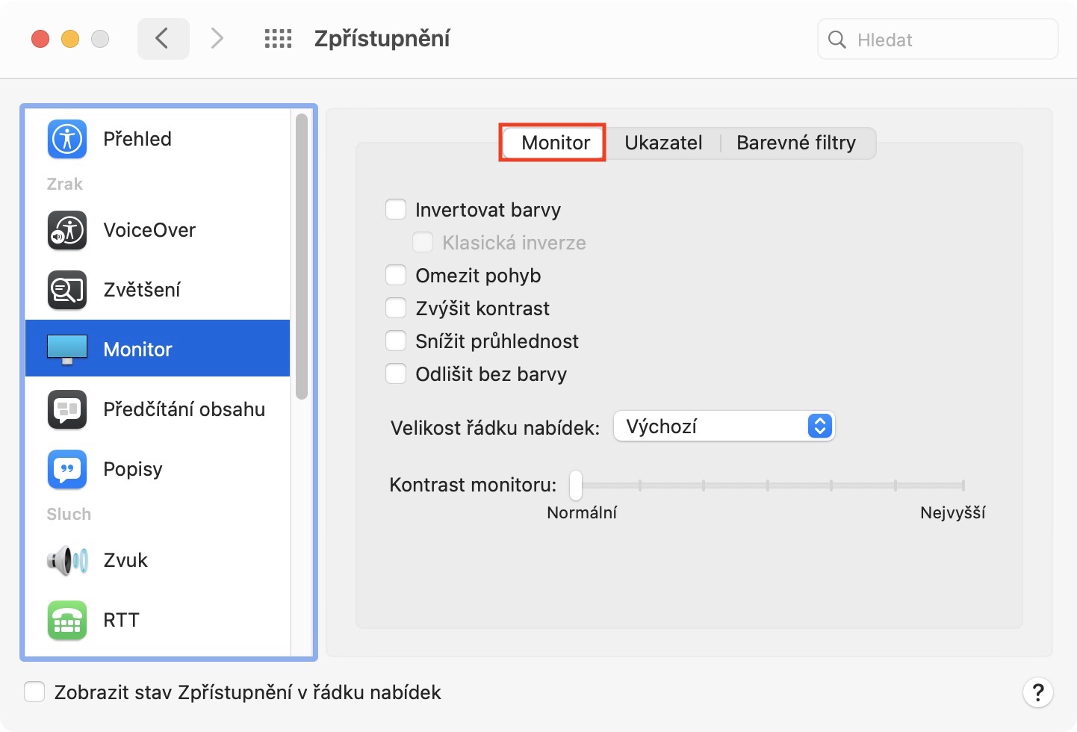Switch to Barevné filtry tab

pyautogui.click(x=795, y=143)
